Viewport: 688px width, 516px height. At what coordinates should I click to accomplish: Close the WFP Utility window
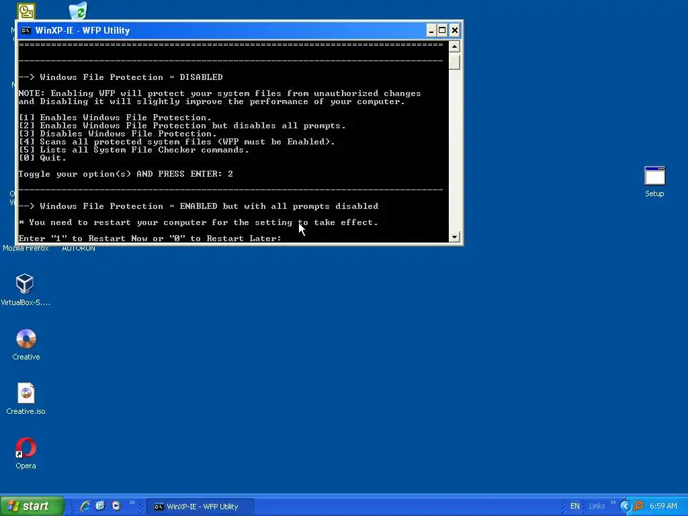[x=455, y=30]
